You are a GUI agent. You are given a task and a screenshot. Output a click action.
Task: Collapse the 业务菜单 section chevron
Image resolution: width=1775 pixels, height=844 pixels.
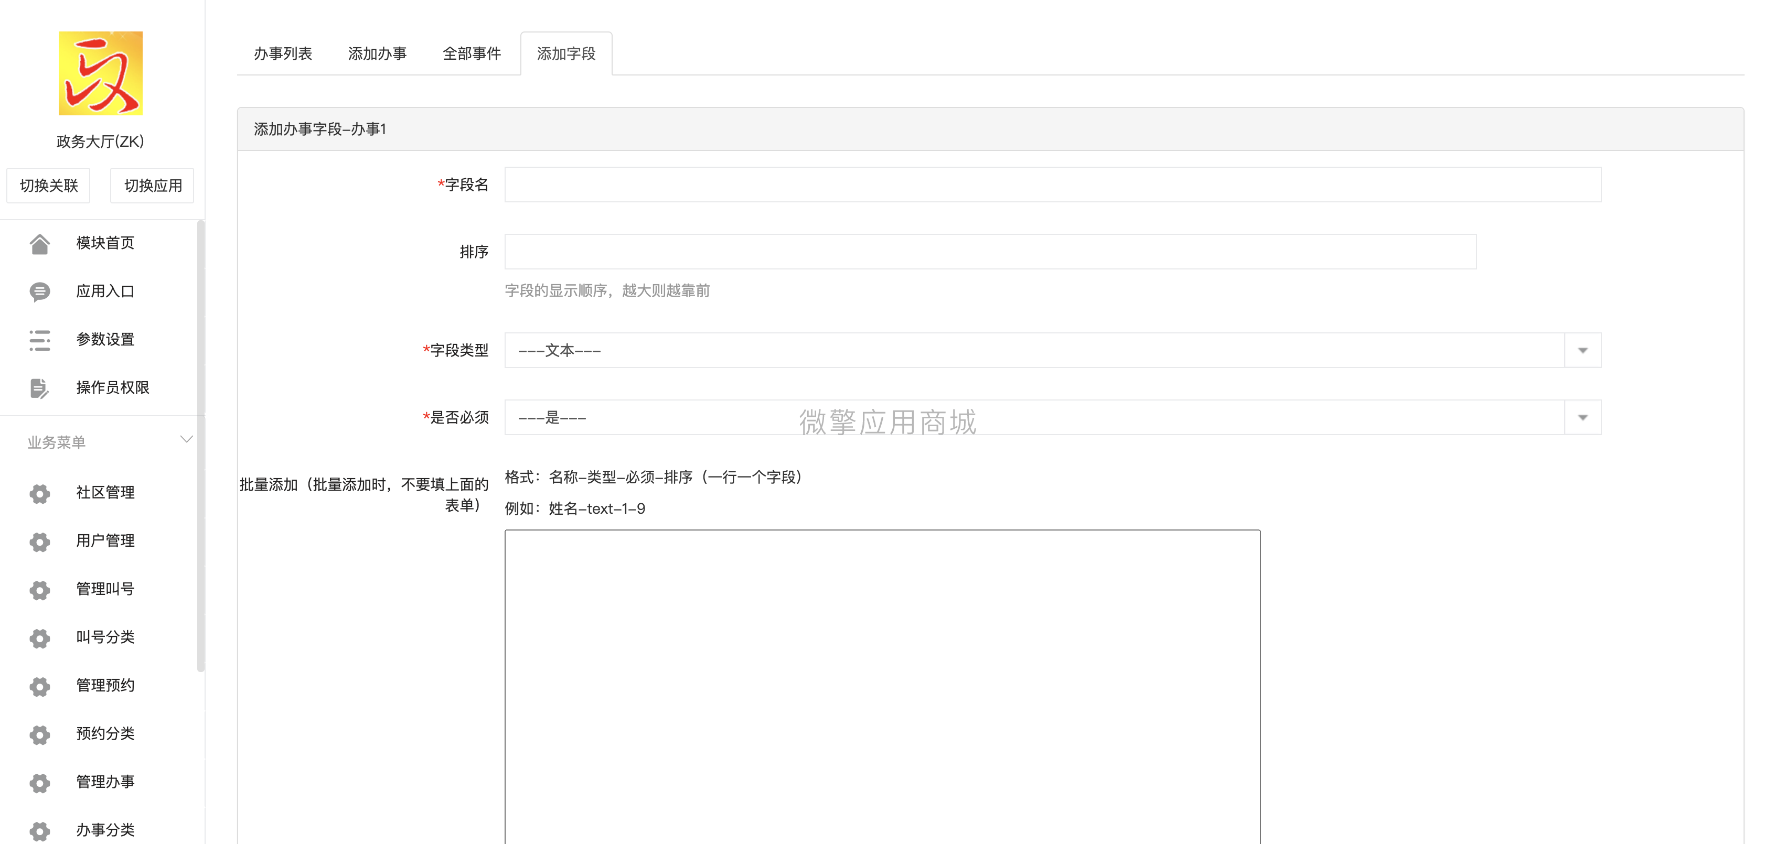(x=186, y=439)
